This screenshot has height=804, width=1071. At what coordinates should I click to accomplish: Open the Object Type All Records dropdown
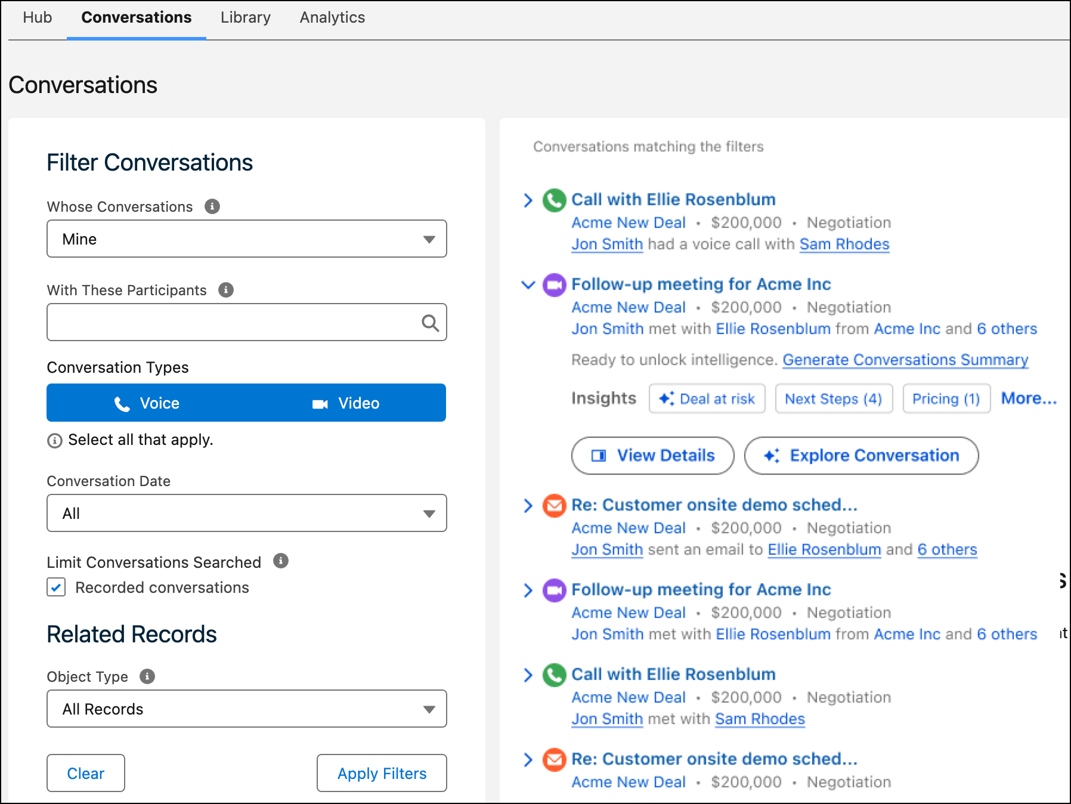(247, 709)
